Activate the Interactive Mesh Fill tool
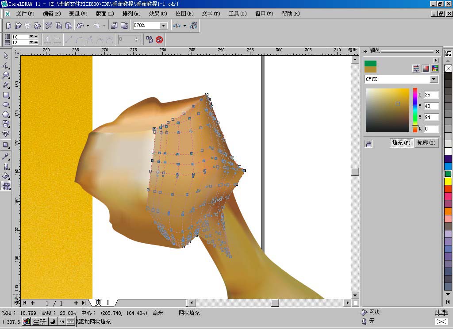453x329 pixels. [6, 186]
